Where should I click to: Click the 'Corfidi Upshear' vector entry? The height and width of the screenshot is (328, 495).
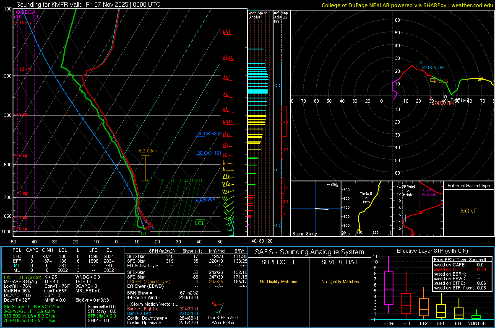tap(163, 322)
